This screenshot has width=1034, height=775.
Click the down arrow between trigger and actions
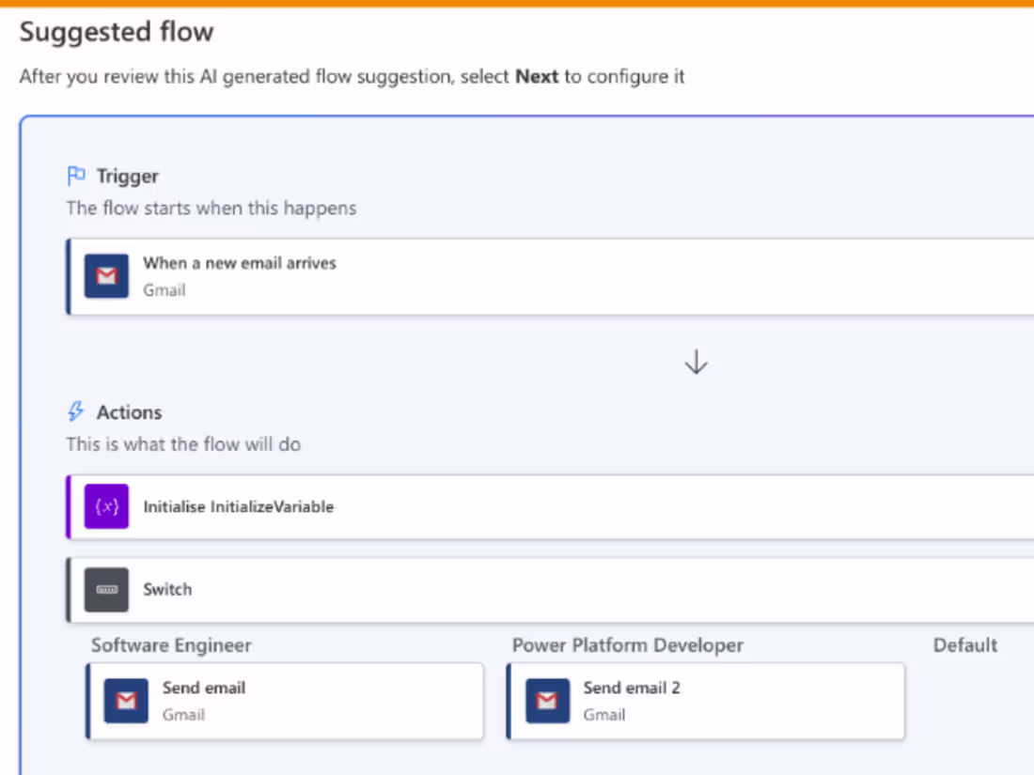(696, 362)
